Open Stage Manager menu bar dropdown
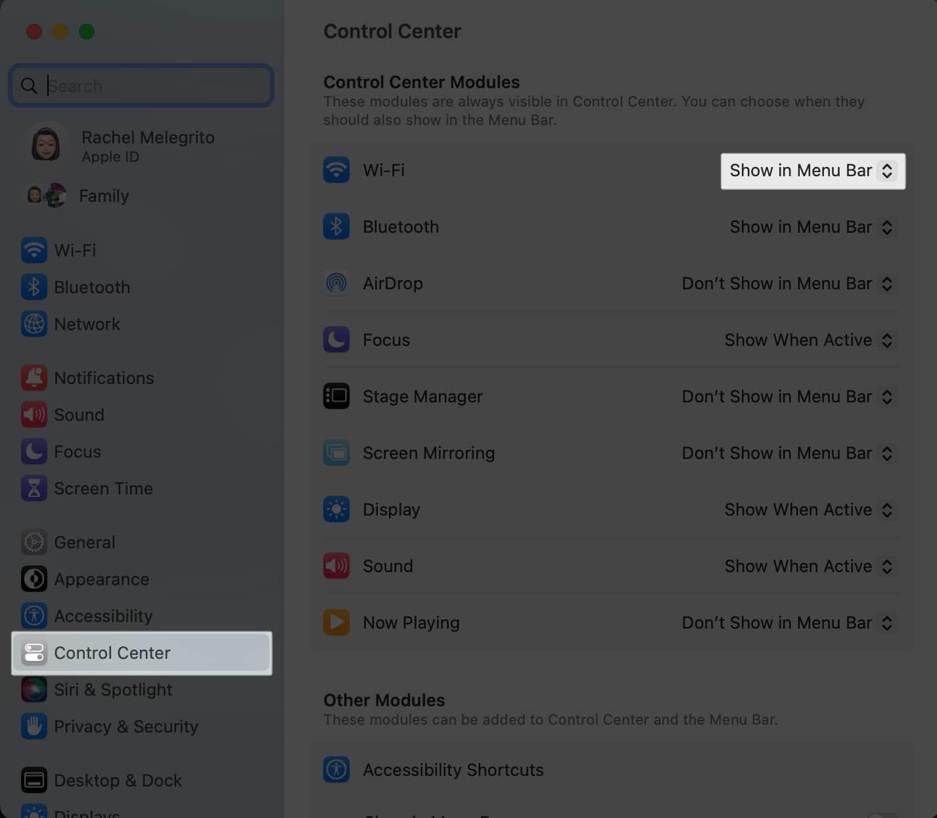This screenshot has height=818, width=937. tap(788, 397)
